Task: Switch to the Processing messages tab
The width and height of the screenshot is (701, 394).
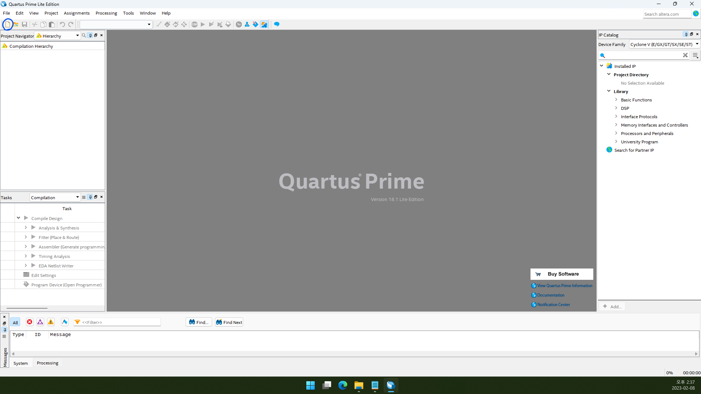Action: coord(47,363)
